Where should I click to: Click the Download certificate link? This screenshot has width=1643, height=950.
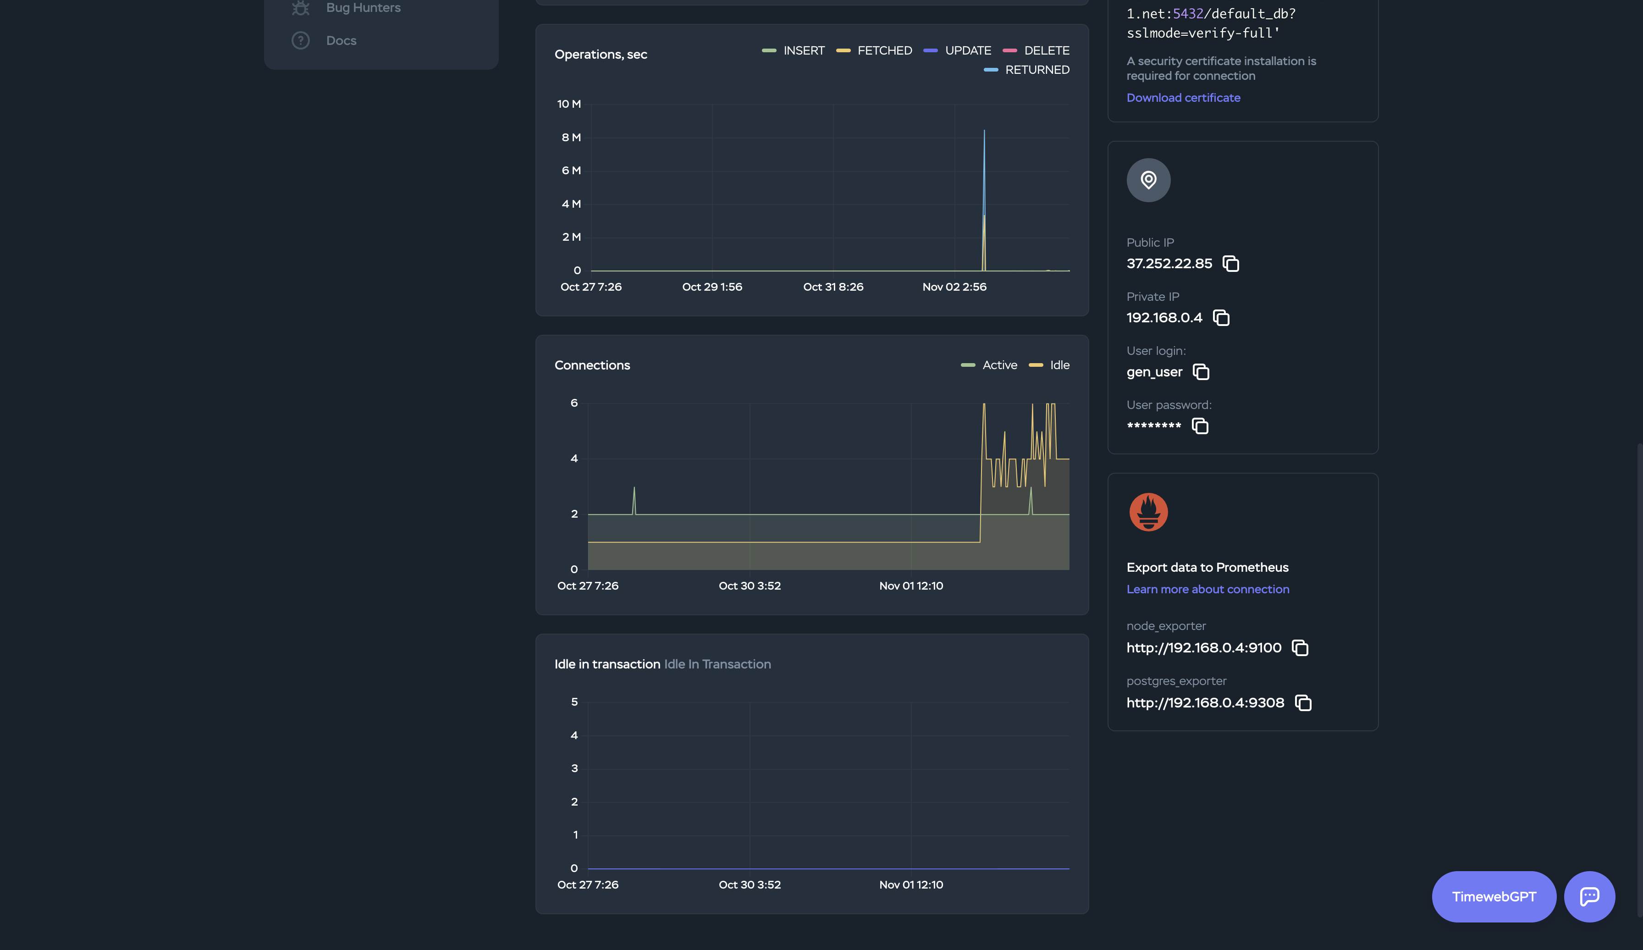pyautogui.click(x=1183, y=97)
